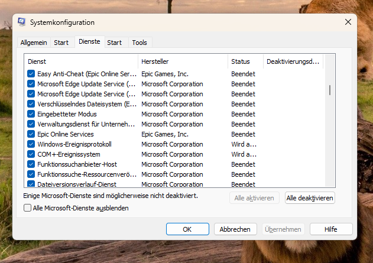373x263 pixels.
Task: Click the Abbrechen button
Action: (x=235, y=229)
